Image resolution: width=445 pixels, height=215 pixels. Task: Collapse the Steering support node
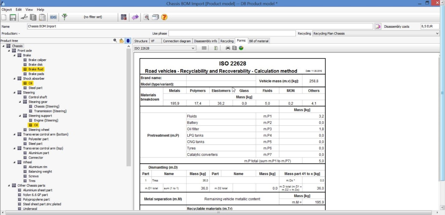click(x=20, y=116)
